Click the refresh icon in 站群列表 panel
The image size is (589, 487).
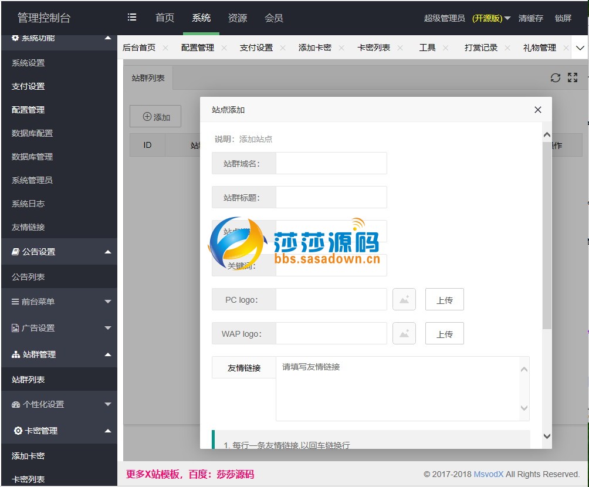point(555,78)
